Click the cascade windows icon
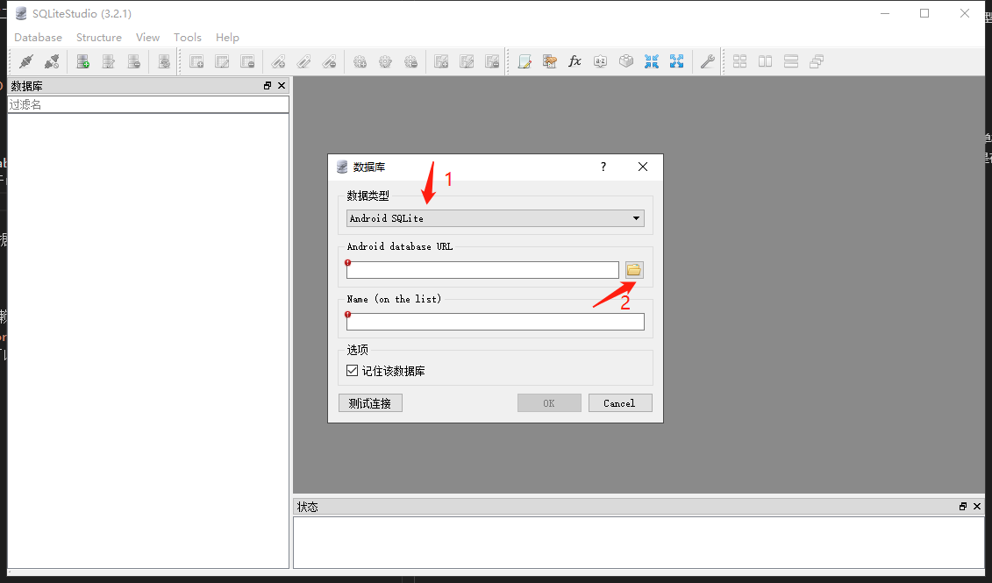This screenshot has width=992, height=583. (x=816, y=61)
